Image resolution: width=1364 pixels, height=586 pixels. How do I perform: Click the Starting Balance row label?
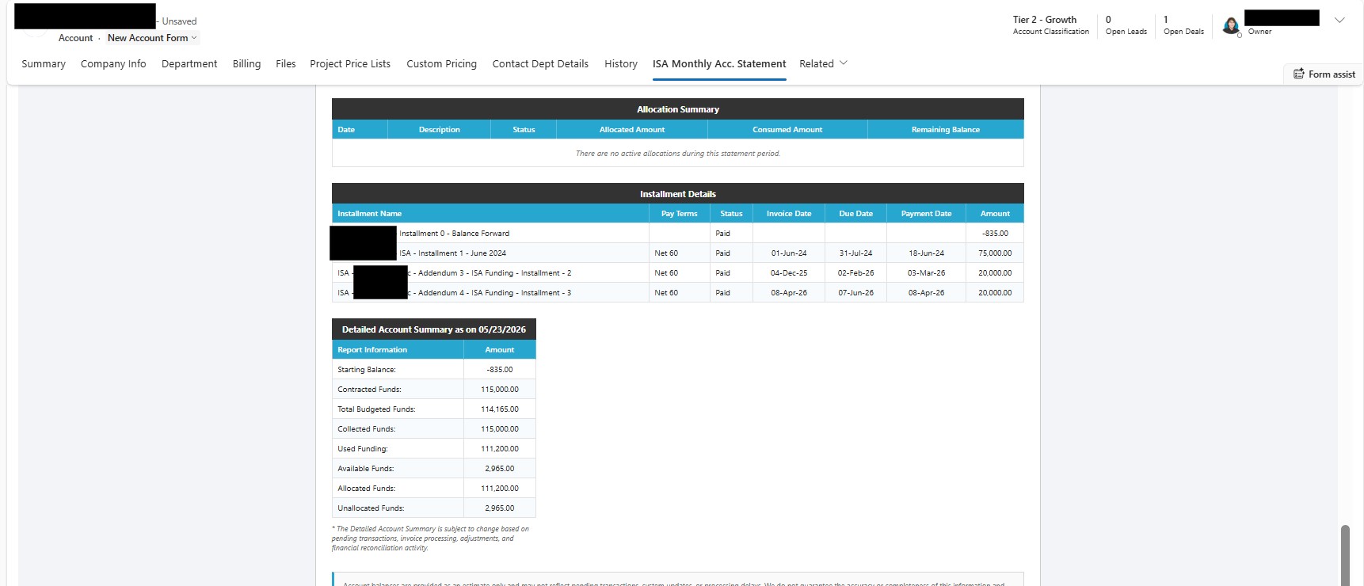click(367, 369)
